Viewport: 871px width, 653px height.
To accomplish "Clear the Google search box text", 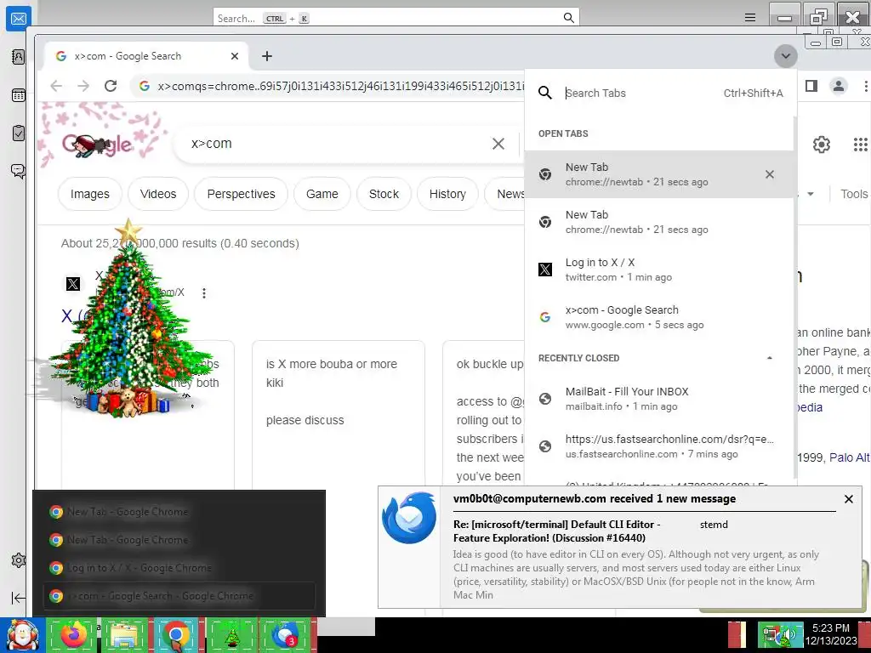I will click(x=498, y=144).
